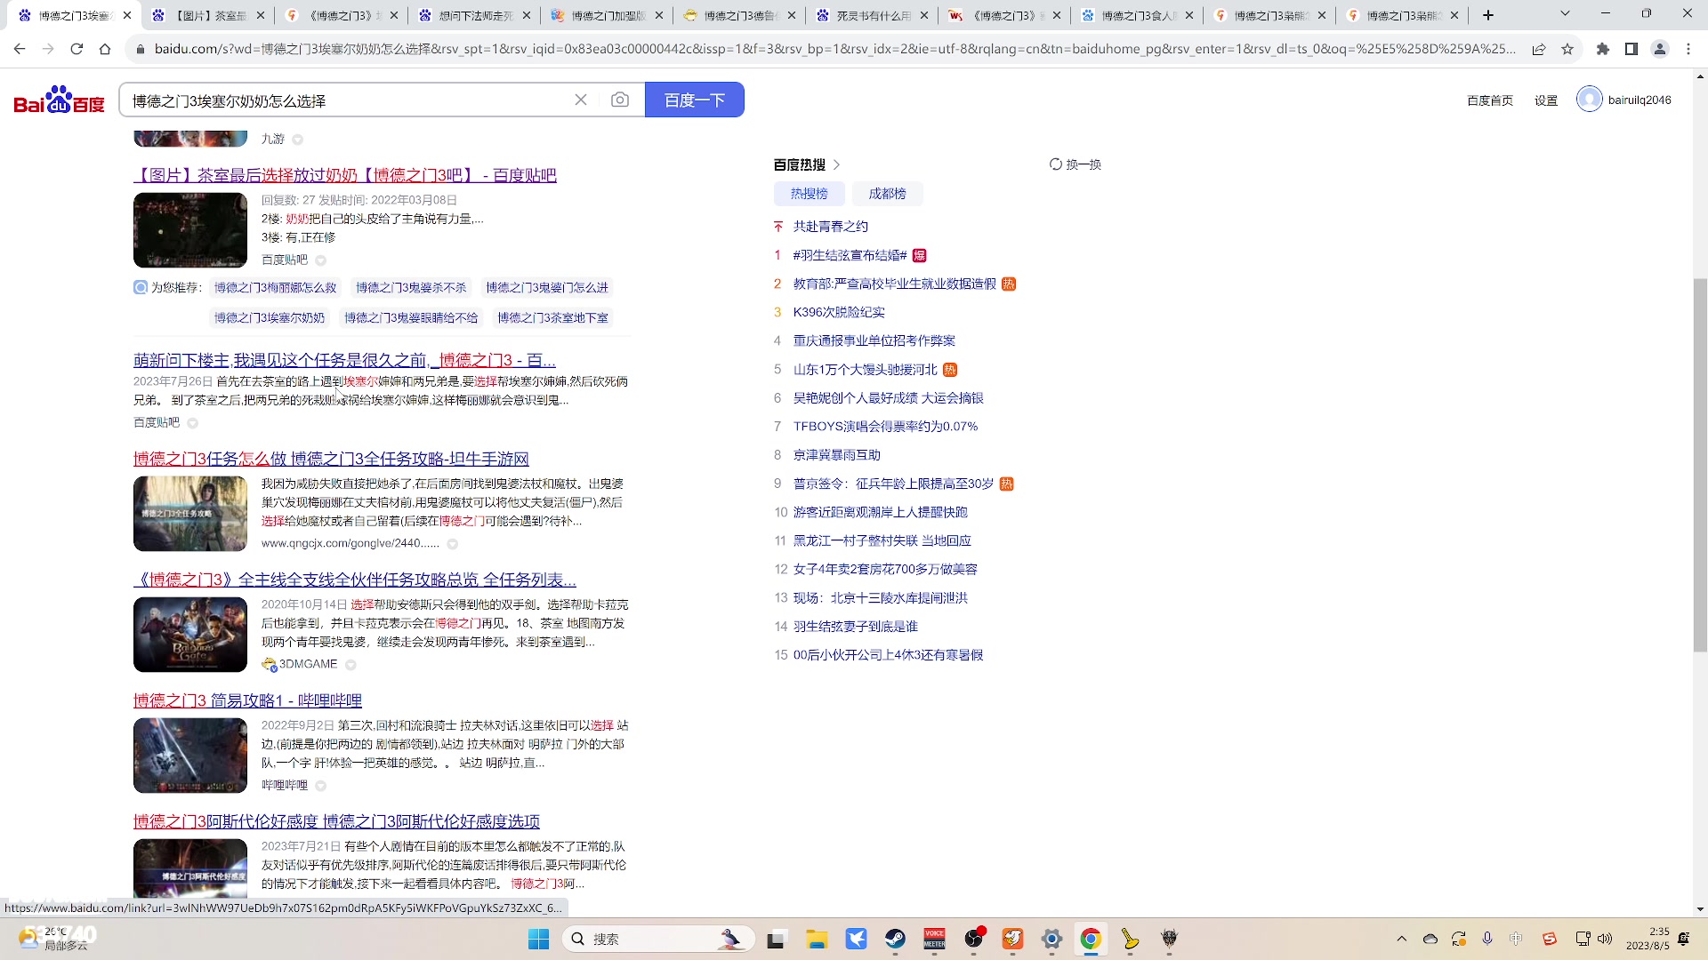Open result 博德之门3 简易攻略1 哔哩哔哩
Image resolution: width=1708 pixels, height=960 pixels.
click(x=247, y=700)
